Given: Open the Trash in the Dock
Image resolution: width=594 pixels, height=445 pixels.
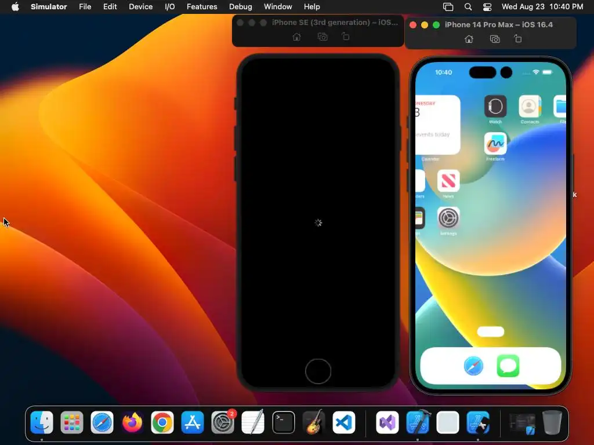Looking at the screenshot, I should (552, 422).
